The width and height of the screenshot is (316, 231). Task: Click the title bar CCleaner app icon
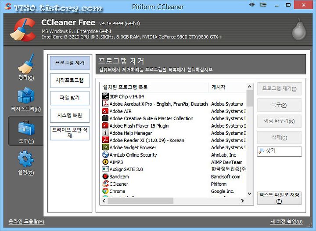8,6
